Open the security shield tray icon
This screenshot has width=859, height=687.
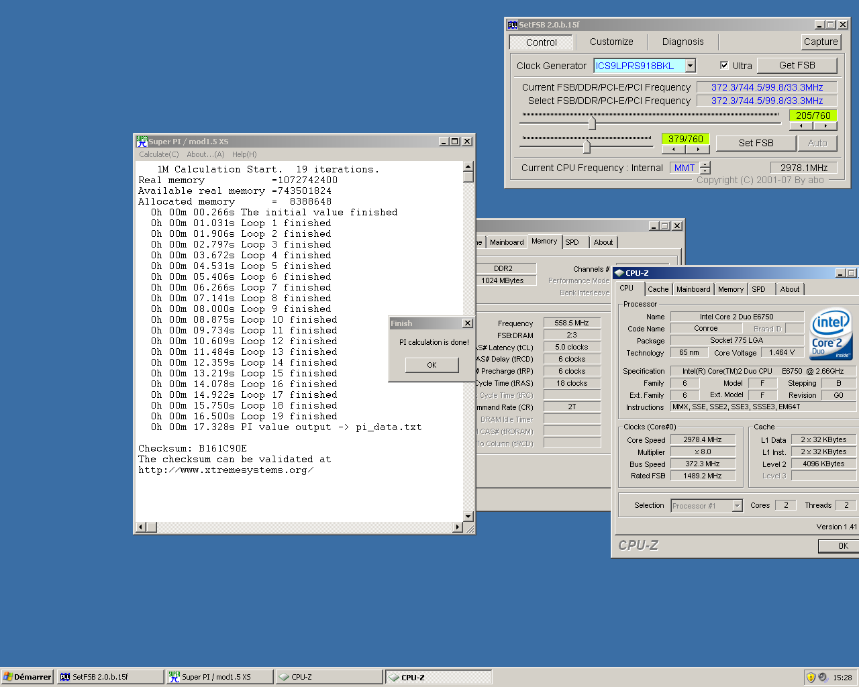click(811, 678)
